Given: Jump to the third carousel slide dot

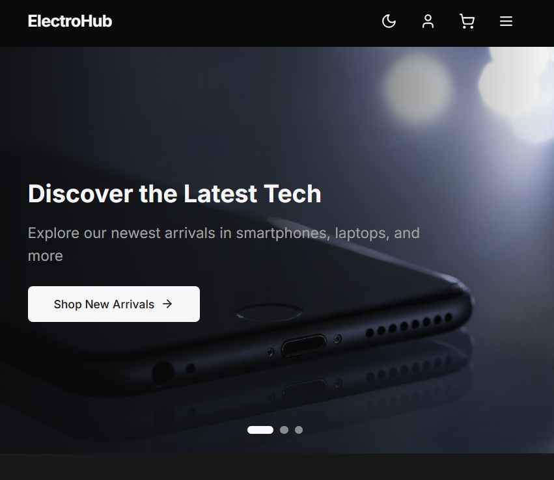Looking at the screenshot, I should point(299,430).
